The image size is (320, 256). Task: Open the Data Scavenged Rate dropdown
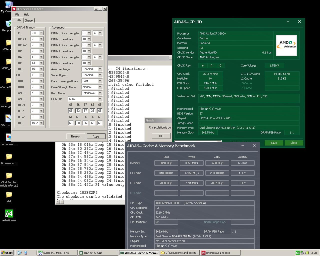tap(100, 81)
